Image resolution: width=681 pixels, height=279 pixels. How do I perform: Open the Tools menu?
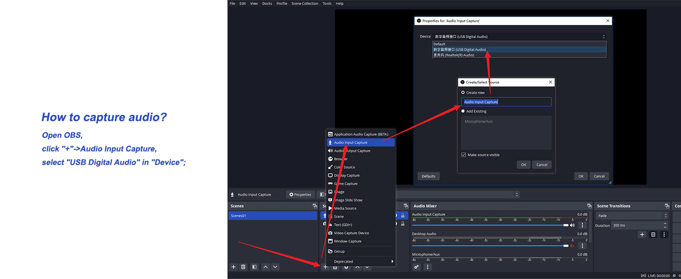(327, 3)
